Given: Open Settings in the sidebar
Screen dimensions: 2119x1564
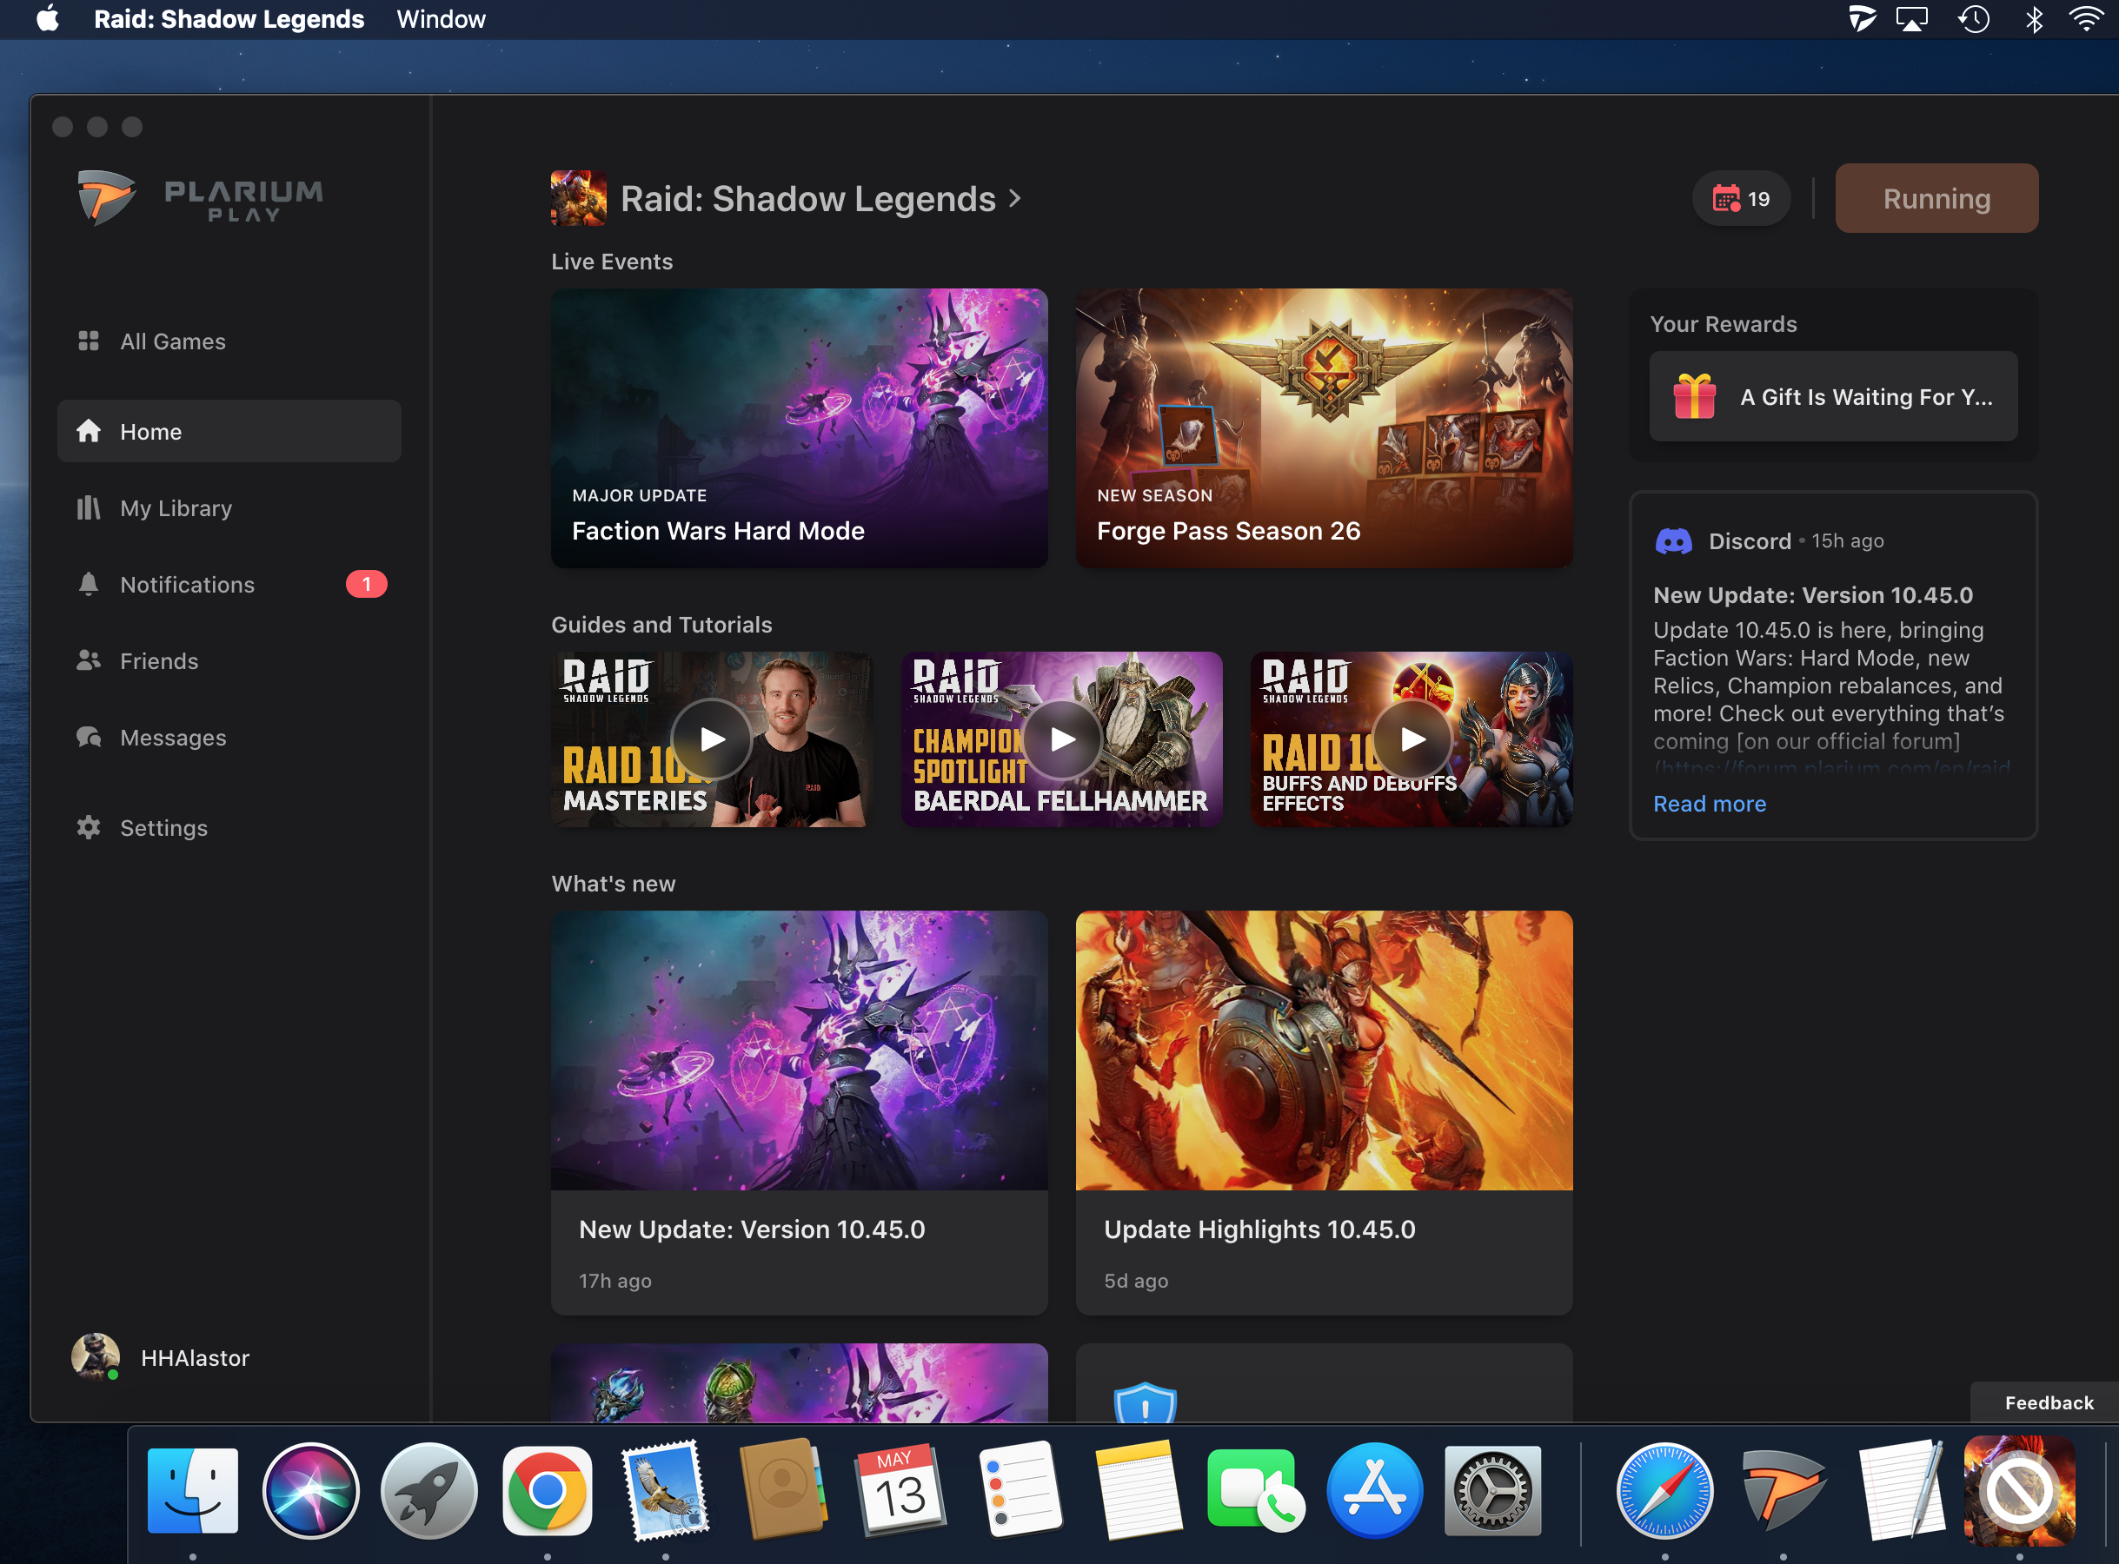Looking at the screenshot, I should (x=229, y=827).
